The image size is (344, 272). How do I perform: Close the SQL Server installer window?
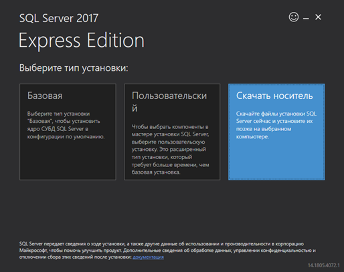coord(318,17)
